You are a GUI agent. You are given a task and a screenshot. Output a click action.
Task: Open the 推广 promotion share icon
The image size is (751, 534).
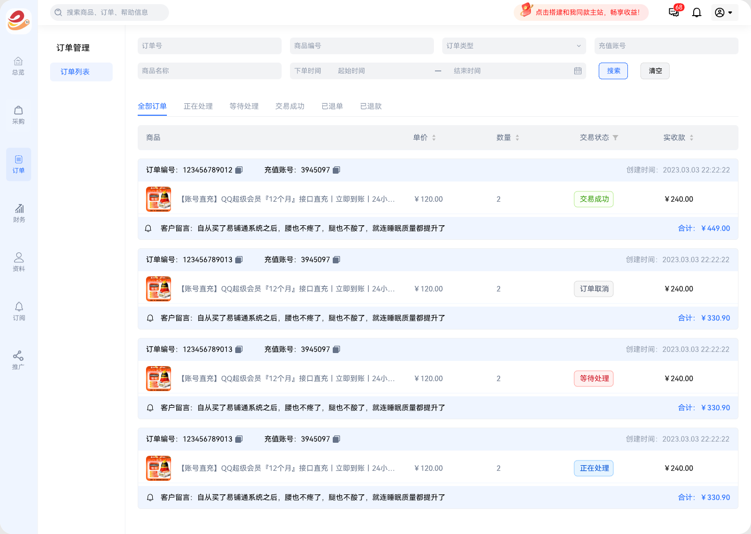18,360
